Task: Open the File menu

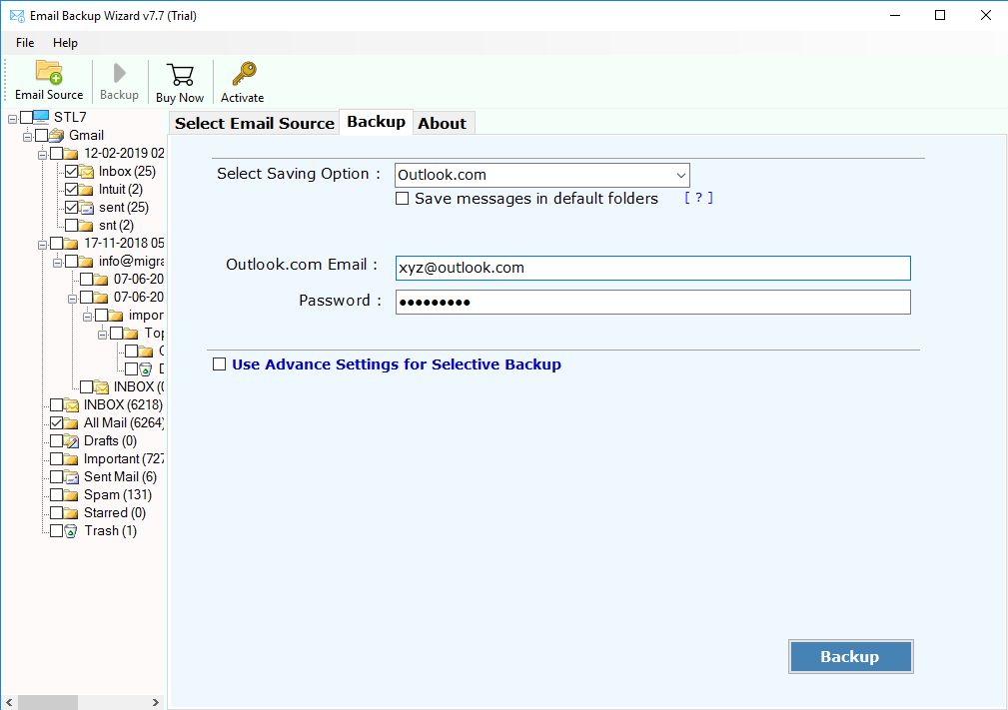Action: click(x=25, y=43)
